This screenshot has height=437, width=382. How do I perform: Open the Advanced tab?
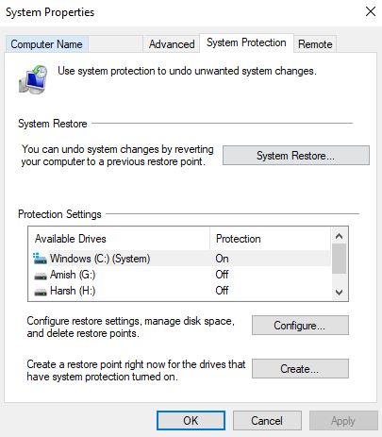pyautogui.click(x=172, y=44)
